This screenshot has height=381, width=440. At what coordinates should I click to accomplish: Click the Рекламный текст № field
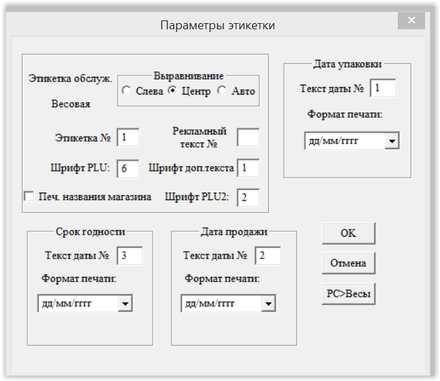tap(248, 137)
